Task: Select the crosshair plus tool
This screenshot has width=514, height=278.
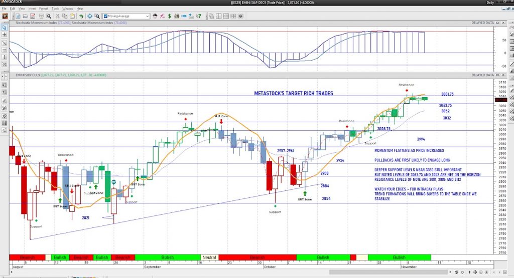Action: [4, 35]
